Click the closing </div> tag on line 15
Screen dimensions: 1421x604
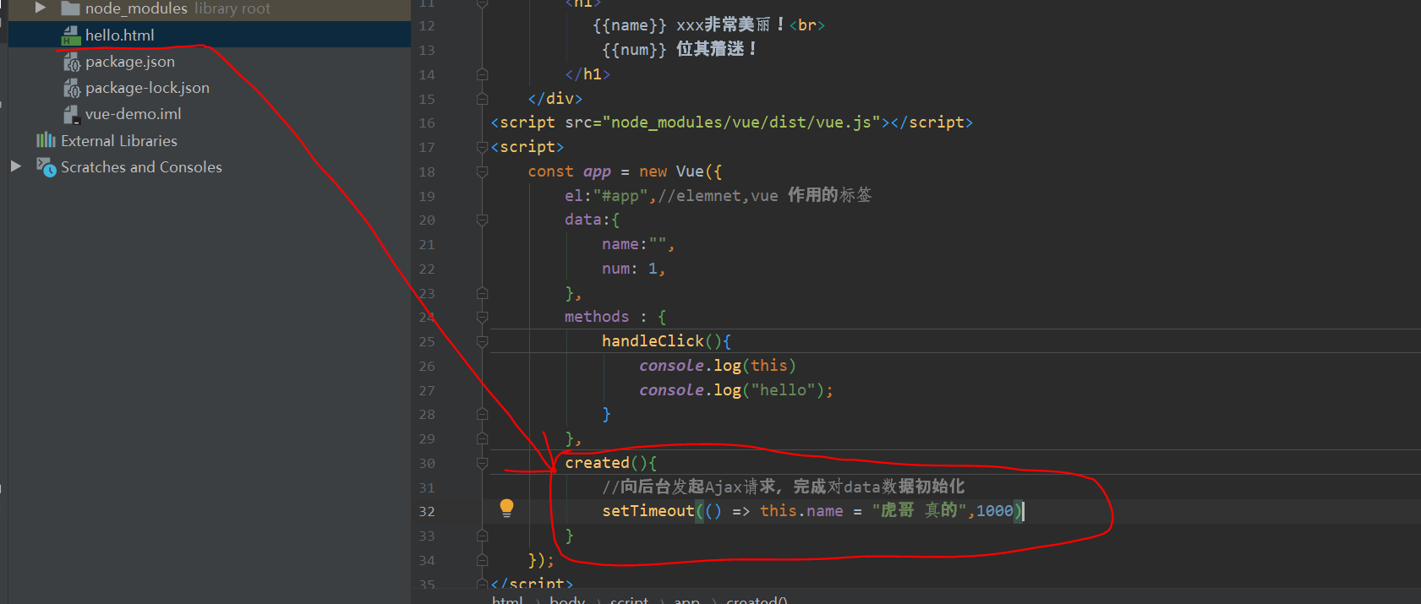(555, 99)
